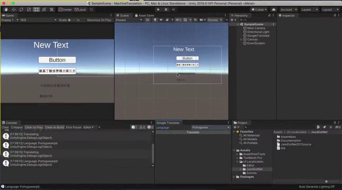
Task: Lock the Hierarchy panel
Action: 269,15
